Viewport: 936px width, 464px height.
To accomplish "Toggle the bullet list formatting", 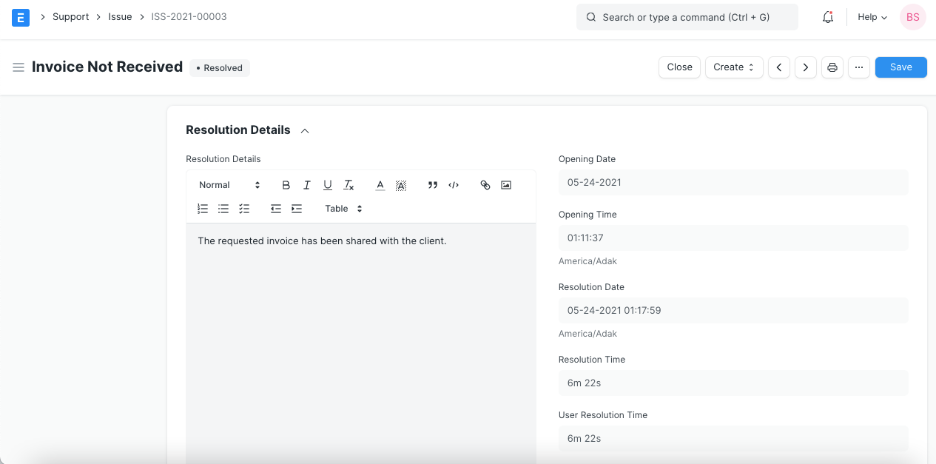I will [223, 209].
